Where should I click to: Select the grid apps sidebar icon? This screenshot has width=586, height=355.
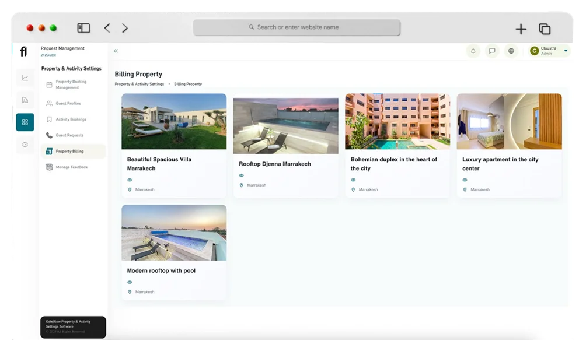[25, 122]
